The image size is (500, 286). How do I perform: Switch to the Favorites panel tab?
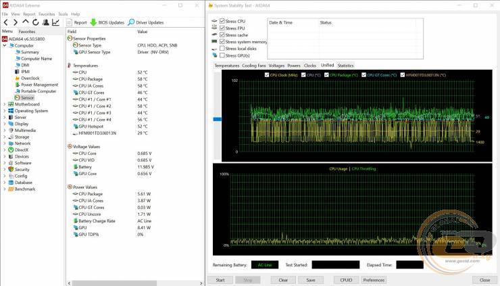pos(27,31)
